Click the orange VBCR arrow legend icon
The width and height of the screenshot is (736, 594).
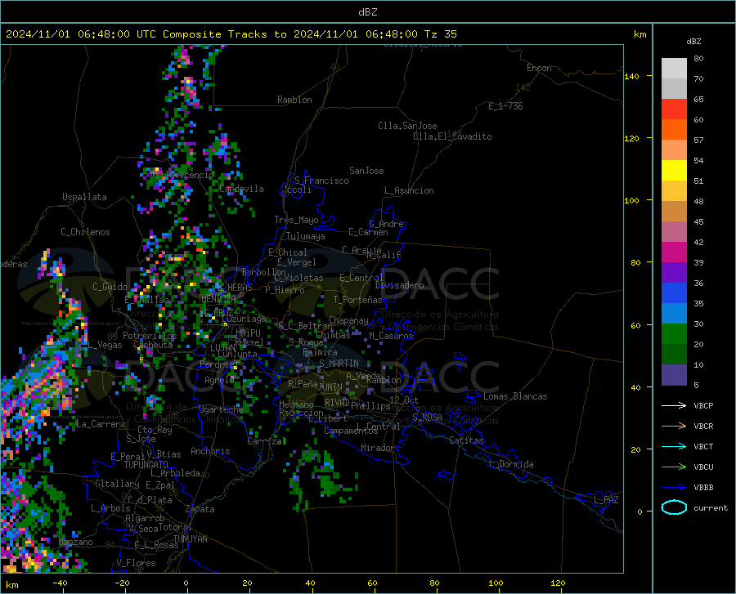674,426
